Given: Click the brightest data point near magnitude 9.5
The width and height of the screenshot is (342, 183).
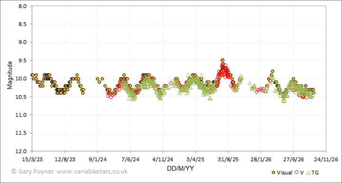Looking at the screenshot, I should (x=222, y=60).
